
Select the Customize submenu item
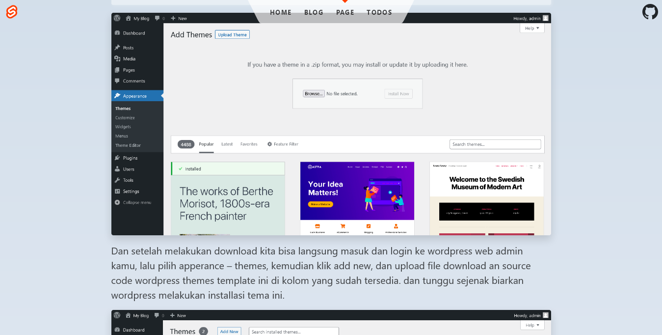point(125,118)
